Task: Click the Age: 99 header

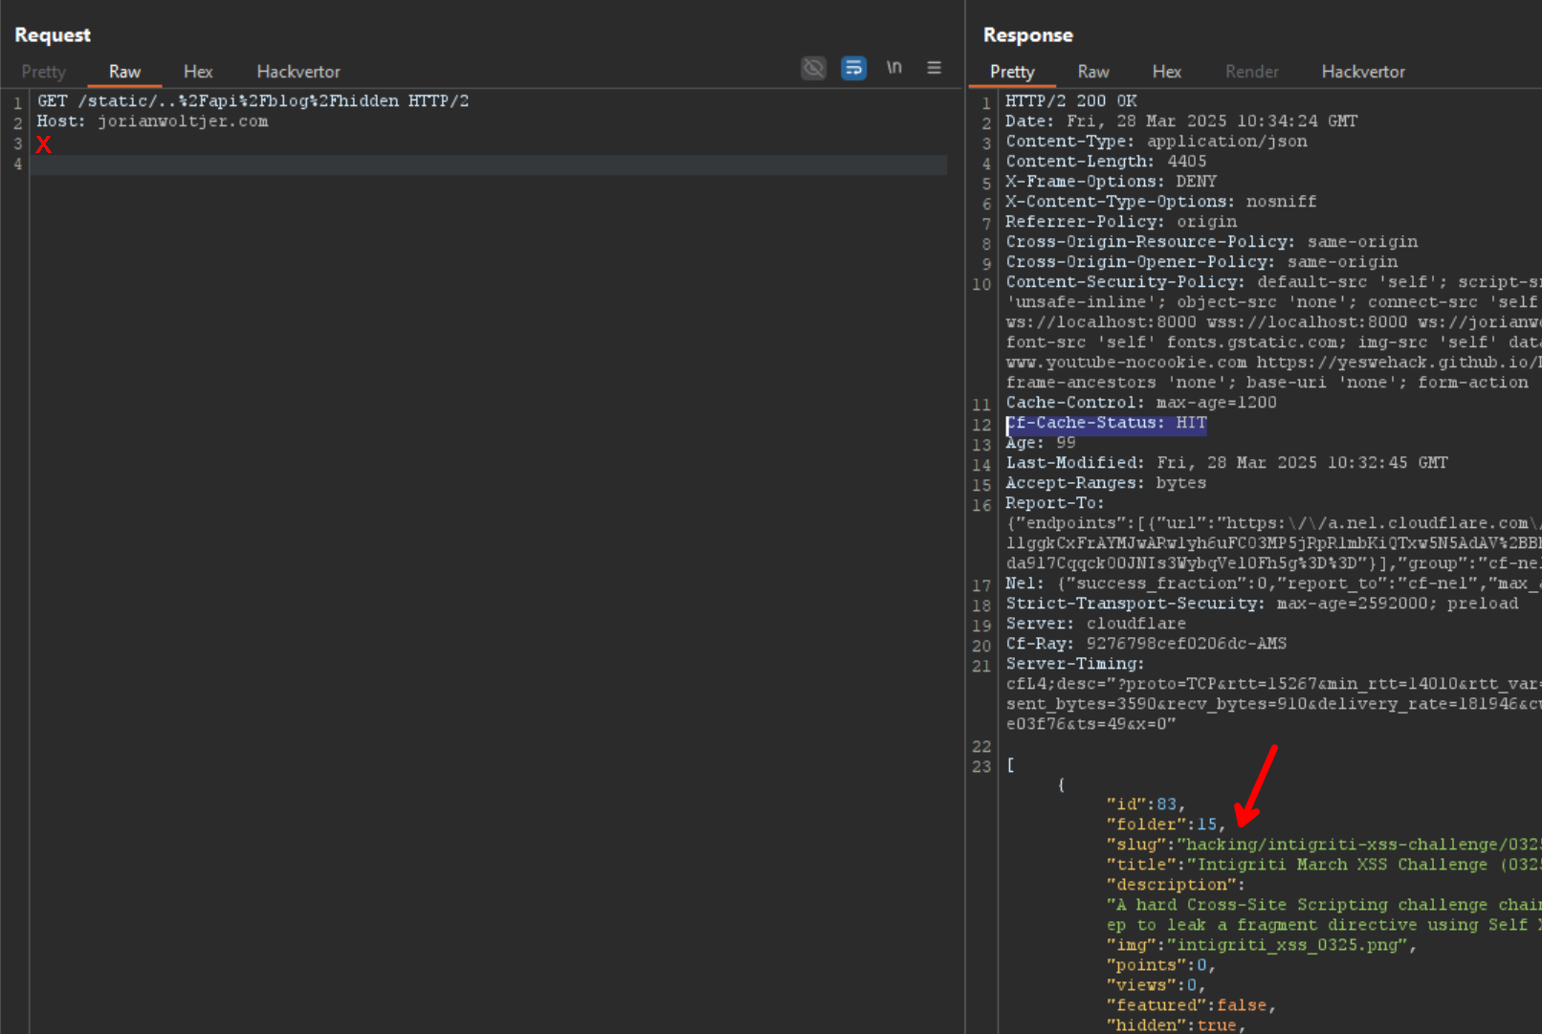Action: 1041,443
